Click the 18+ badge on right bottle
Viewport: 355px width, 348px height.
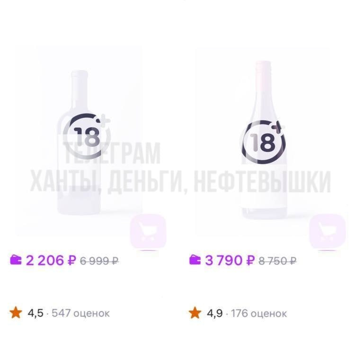[x=263, y=143]
